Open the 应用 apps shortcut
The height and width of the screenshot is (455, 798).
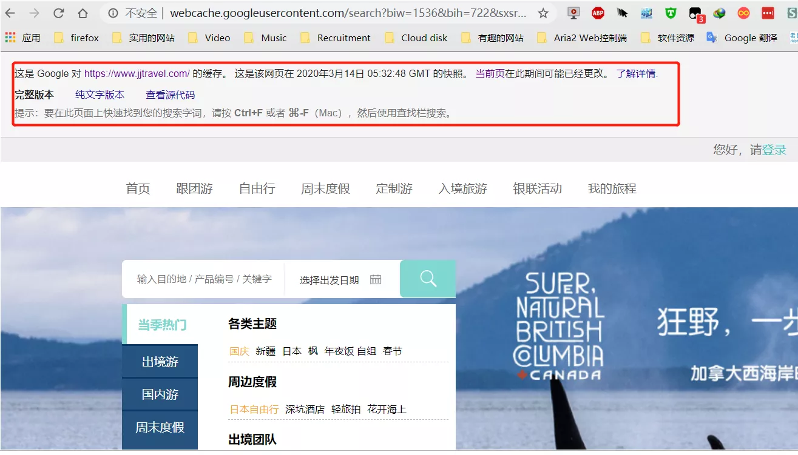23,38
